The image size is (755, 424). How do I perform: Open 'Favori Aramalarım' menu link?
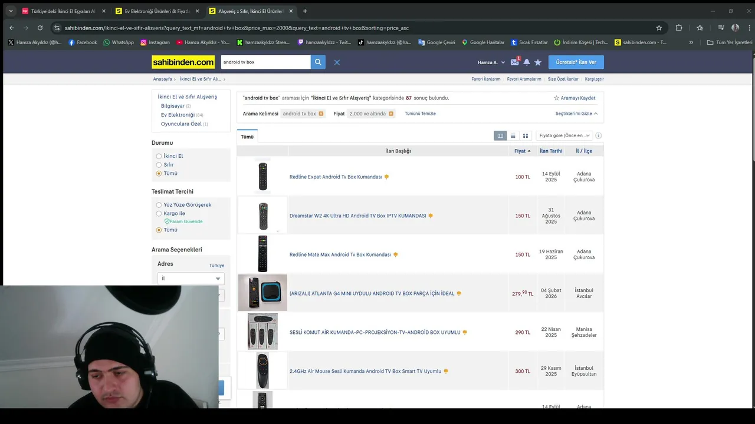tap(524, 79)
